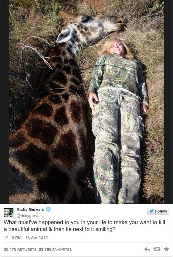
Task: Open Ricky Gervais profile avatar
Action: click(9, 212)
